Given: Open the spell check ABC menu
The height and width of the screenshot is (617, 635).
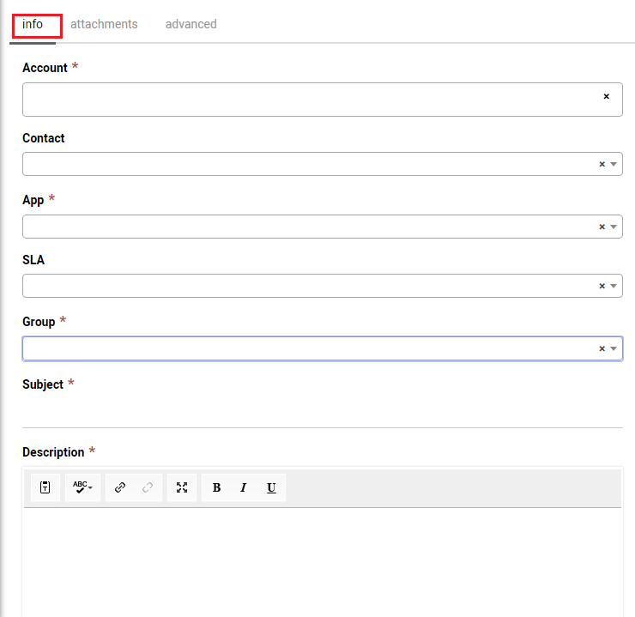Looking at the screenshot, I should (x=83, y=487).
